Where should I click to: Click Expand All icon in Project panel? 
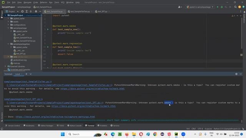[27, 11]
